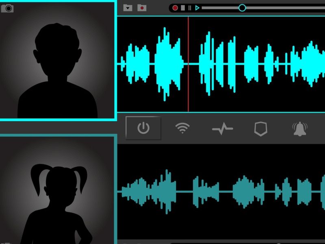This screenshot has height=244, width=325.
Task: Click the playback slider track right of the handle
Action: [x=284, y=8]
